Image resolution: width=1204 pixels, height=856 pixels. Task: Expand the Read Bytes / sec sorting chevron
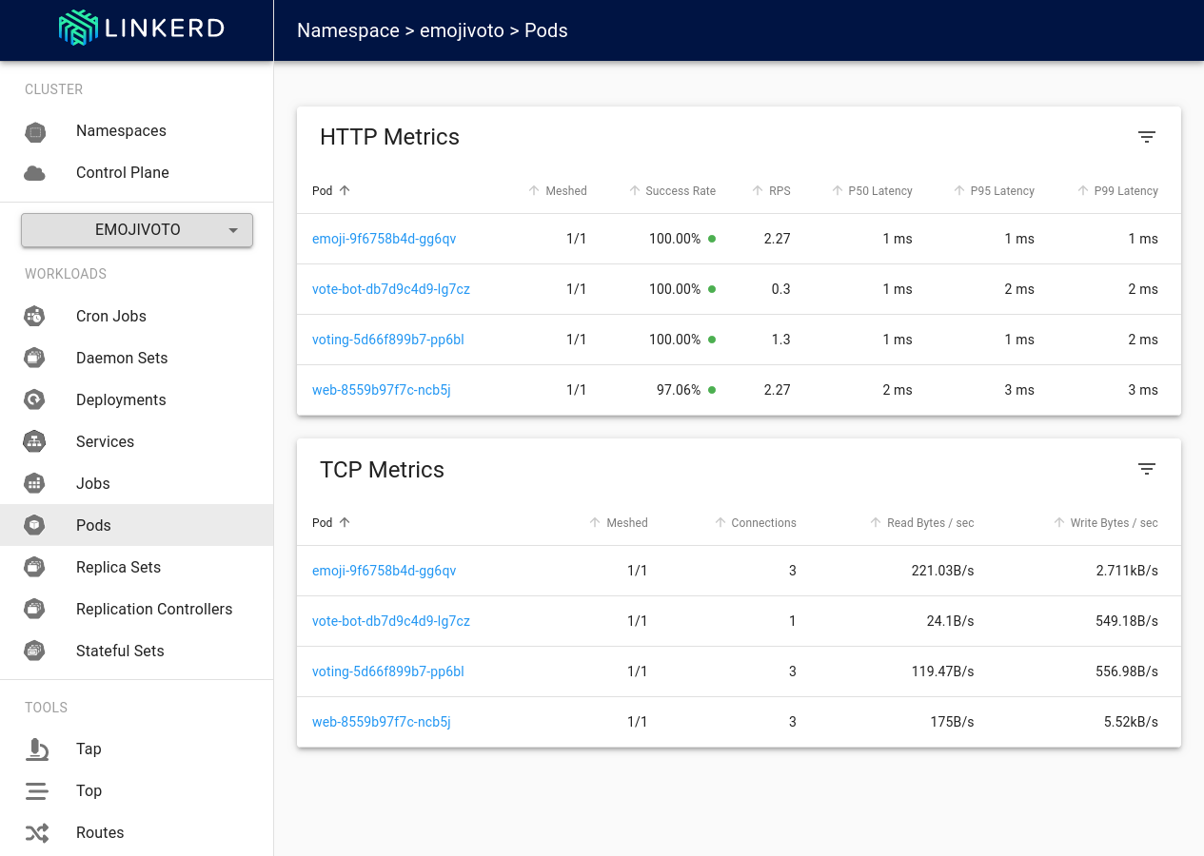pyautogui.click(x=875, y=522)
